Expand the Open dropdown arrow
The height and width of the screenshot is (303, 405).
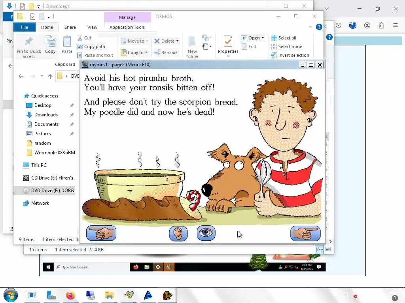263,38
